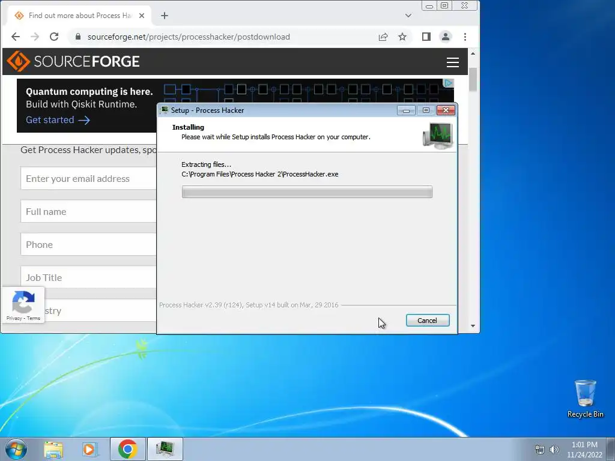The image size is (615, 461).
Task: Click the network tray icon
Action: [x=540, y=450]
